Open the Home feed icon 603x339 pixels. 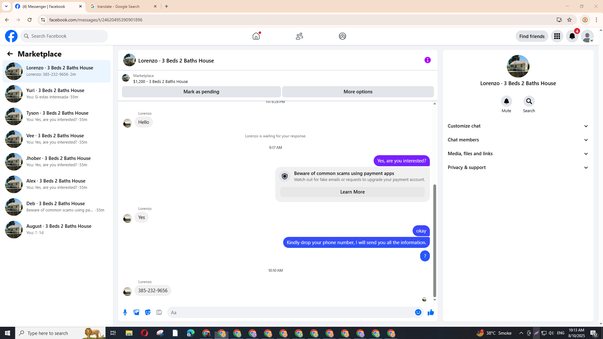[x=256, y=36]
